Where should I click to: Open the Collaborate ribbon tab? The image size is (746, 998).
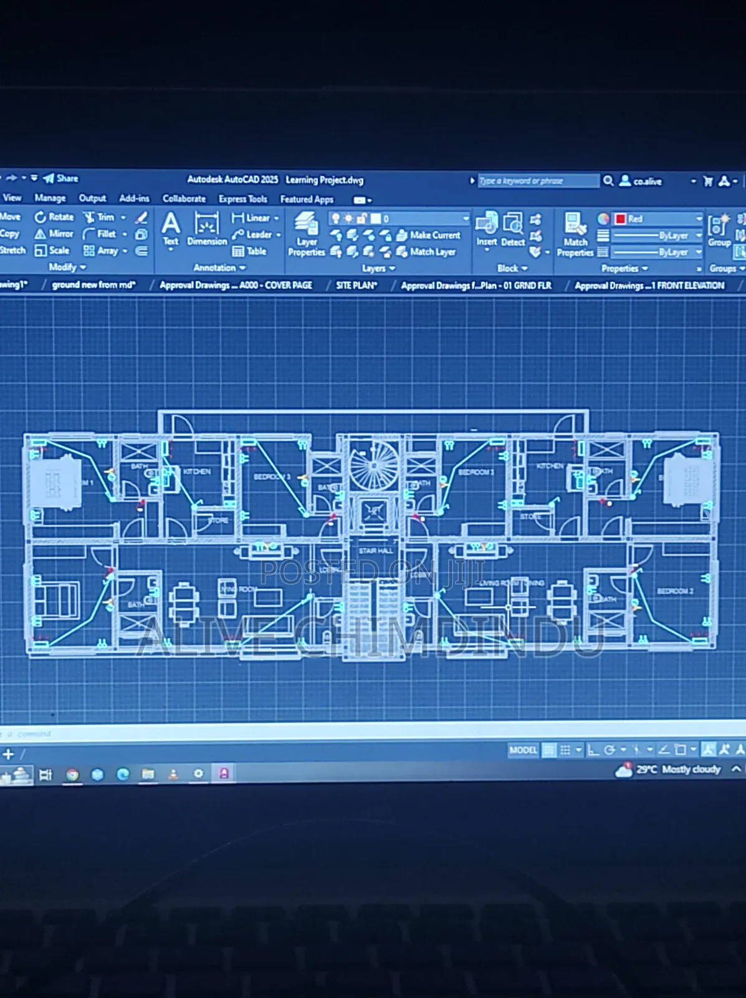pyautogui.click(x=184, y=198)
